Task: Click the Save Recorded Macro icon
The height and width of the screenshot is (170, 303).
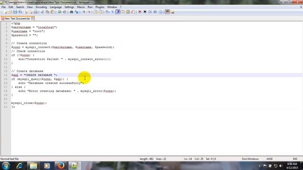Action: pyautogui.click(x=160, y=12)
